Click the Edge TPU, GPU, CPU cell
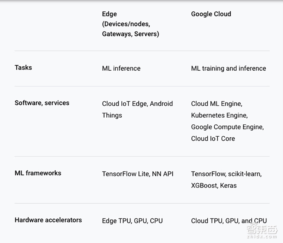Viewport: 283px width, 243px height. tap(132, 221)
